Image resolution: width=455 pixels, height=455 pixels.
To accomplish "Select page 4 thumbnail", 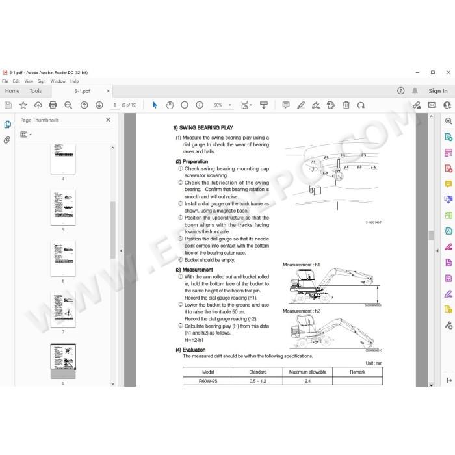I will pos(63,159).
